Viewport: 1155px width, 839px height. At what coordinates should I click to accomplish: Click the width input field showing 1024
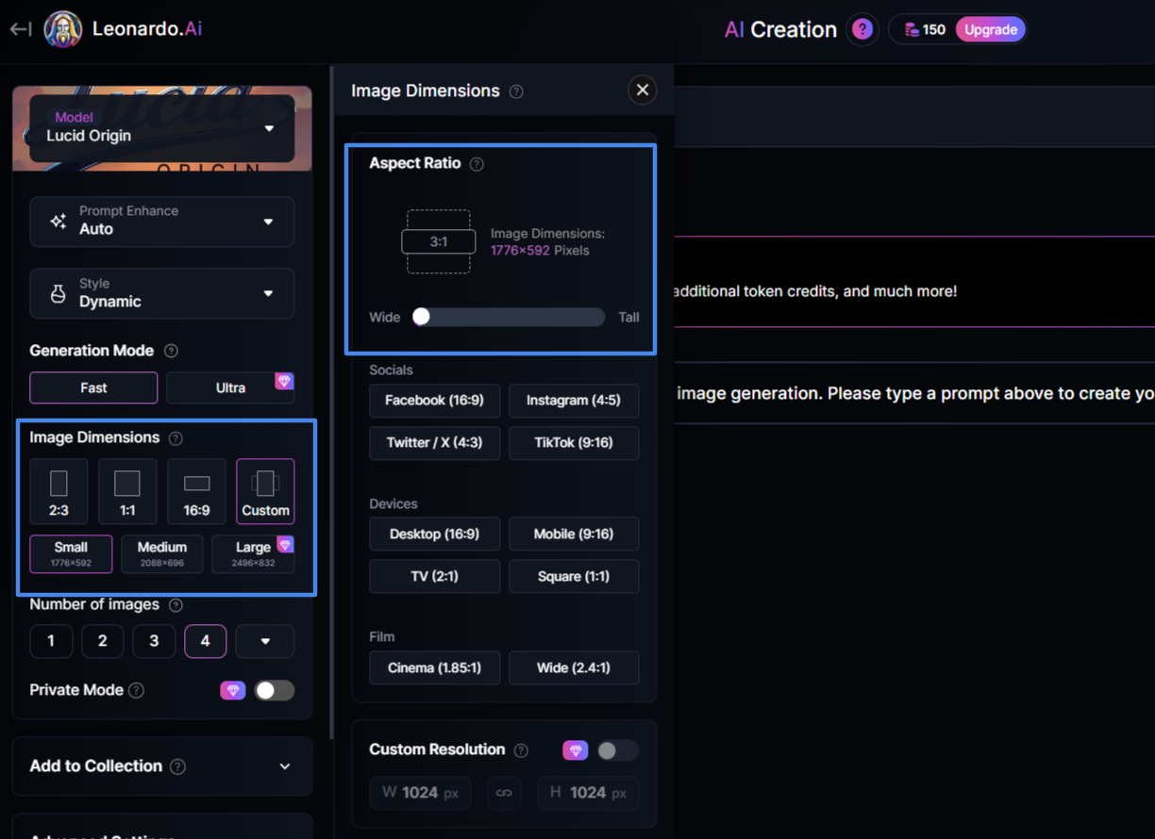[x=420, y=793]
